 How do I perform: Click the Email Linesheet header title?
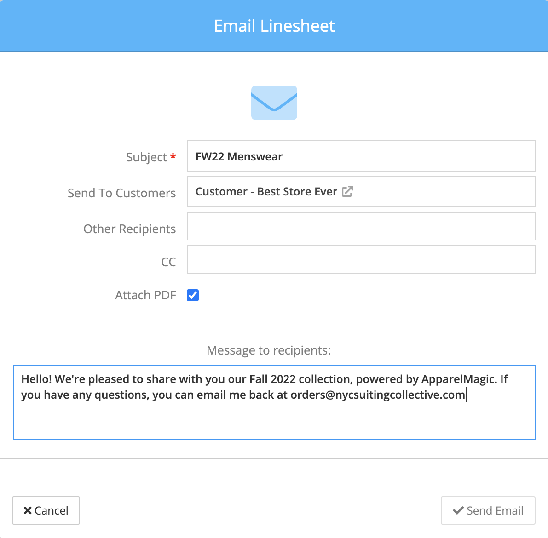274,26
